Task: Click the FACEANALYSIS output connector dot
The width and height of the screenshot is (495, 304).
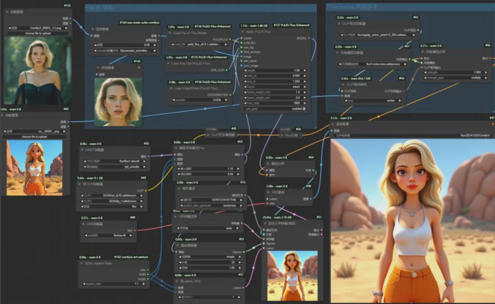Action: click(230, 94)
